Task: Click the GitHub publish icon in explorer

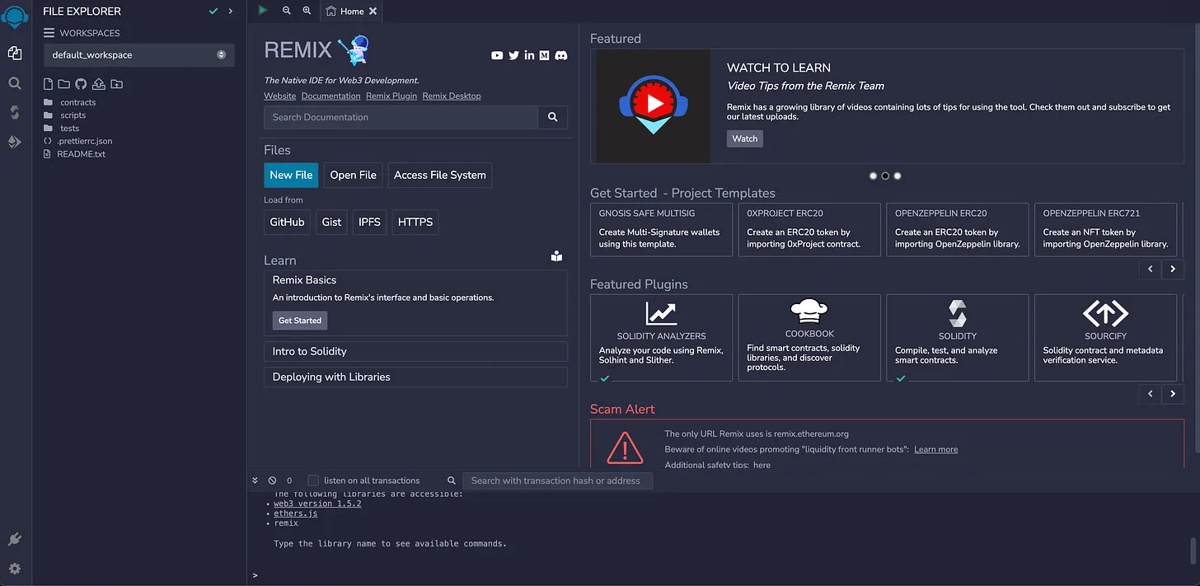Action: (81, 84)
